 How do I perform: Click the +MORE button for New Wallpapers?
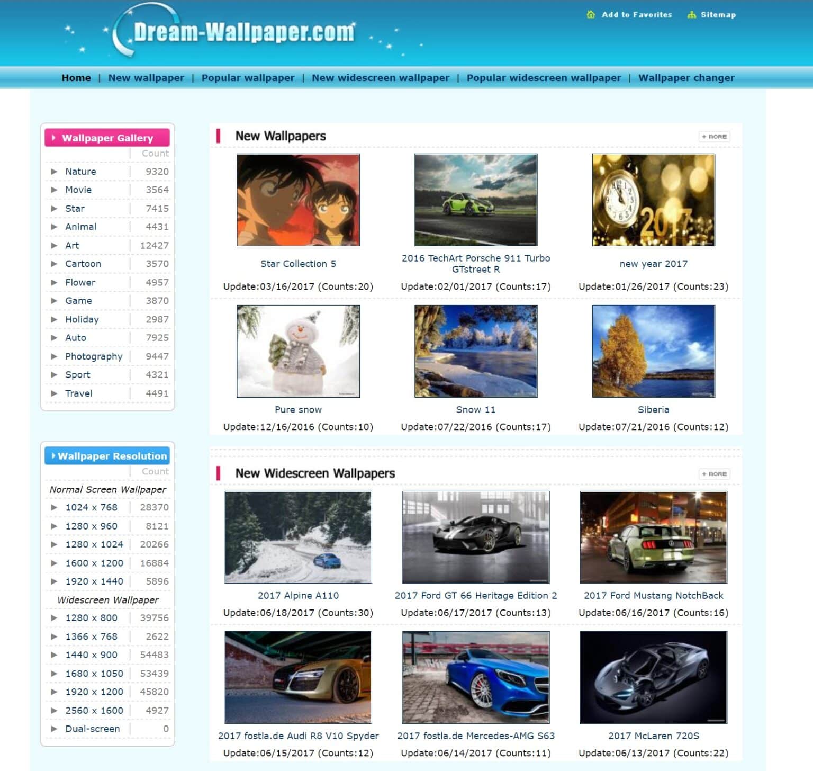(715, 136)
